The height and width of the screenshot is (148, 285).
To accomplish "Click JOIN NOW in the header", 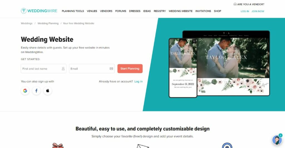I will click(x=258, y=11).
